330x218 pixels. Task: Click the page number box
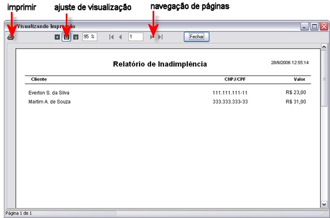tap(135, 37)
